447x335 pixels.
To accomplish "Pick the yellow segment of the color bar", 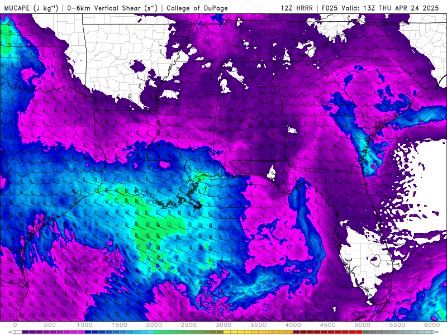I will point(258,332).
